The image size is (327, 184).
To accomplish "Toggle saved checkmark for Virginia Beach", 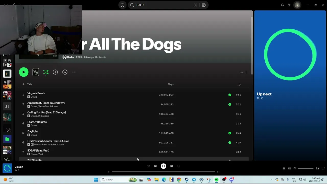I will (x=230, y=95).
